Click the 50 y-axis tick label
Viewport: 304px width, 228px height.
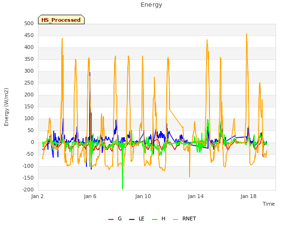30,131
